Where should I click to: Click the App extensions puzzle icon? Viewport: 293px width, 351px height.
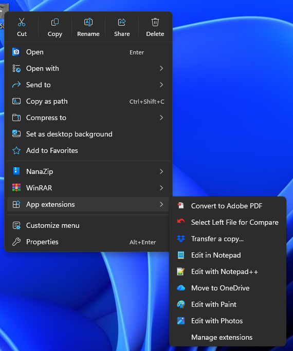(16, 204)
